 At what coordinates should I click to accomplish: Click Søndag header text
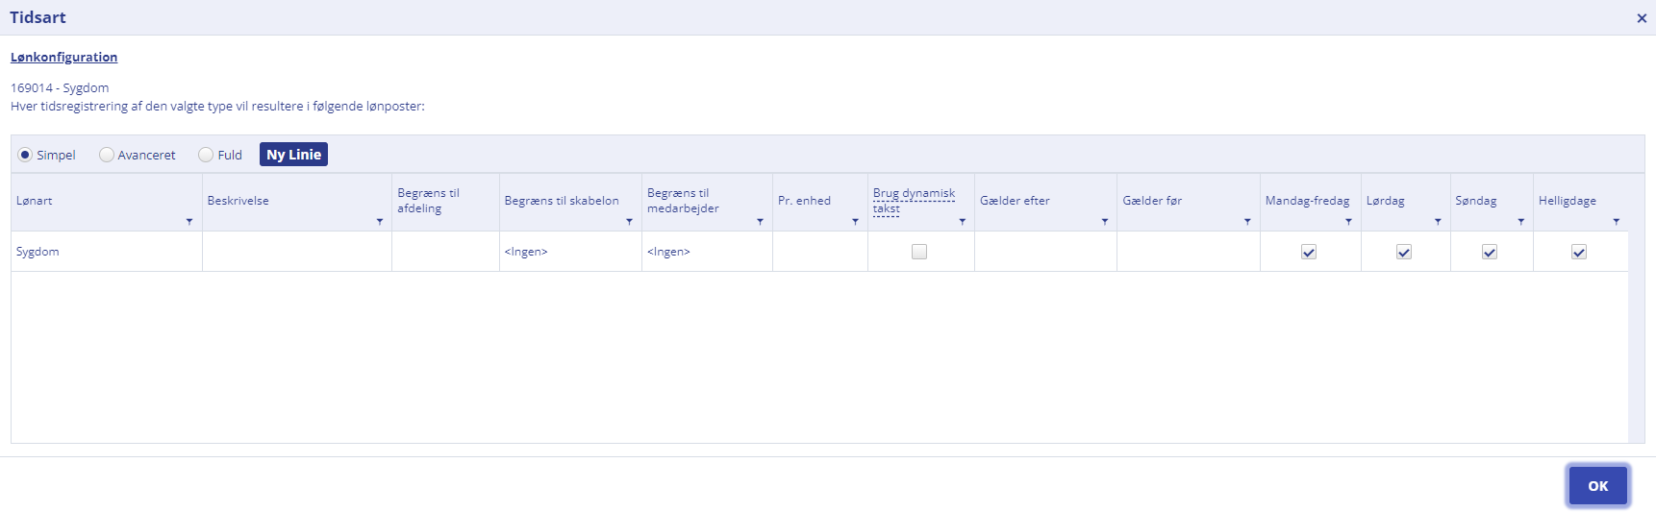[x=1476, y=201]
